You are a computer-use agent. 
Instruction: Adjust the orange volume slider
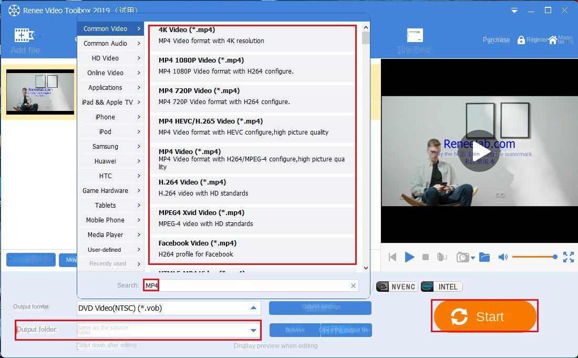(x=534, y=257)
